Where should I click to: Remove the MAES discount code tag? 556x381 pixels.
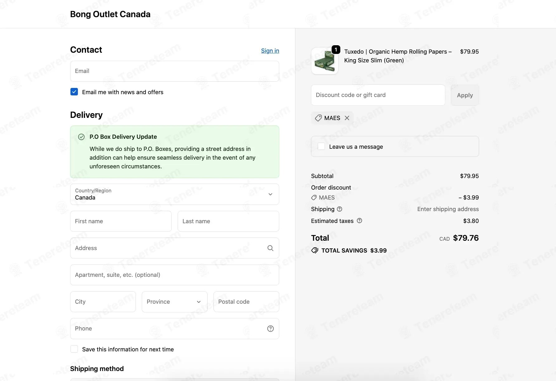[347, 118]
